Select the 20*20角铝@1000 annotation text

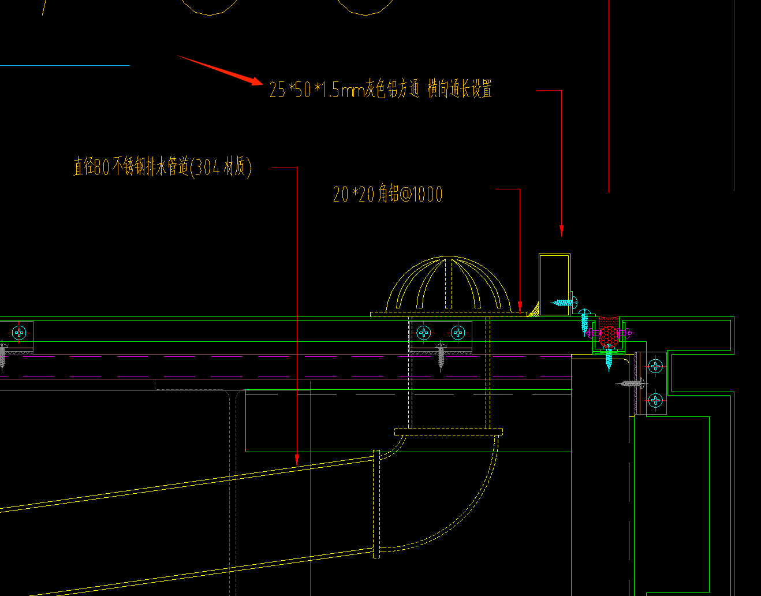point(388,194)
